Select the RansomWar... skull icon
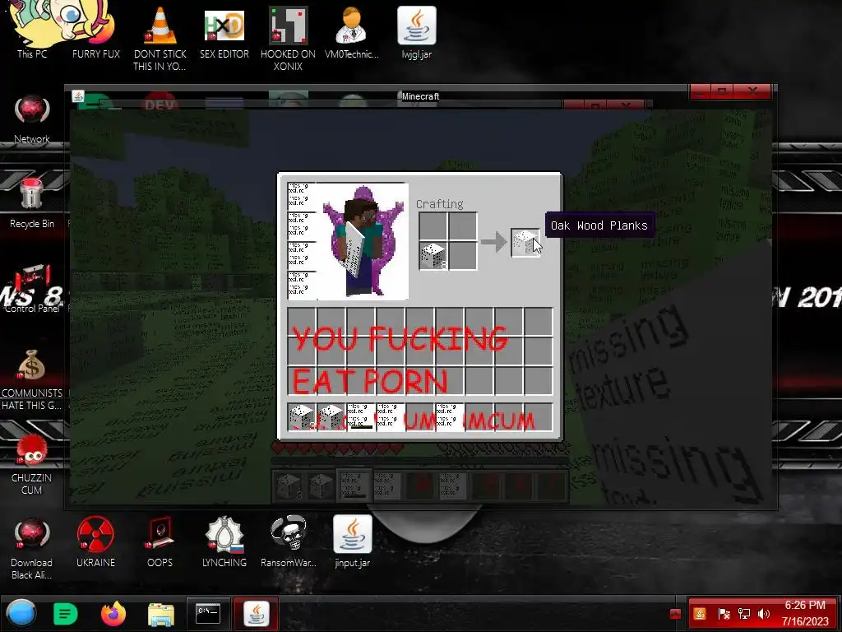Image resolution: width=842 pixels, height=632 pixels. click(289, 541)
